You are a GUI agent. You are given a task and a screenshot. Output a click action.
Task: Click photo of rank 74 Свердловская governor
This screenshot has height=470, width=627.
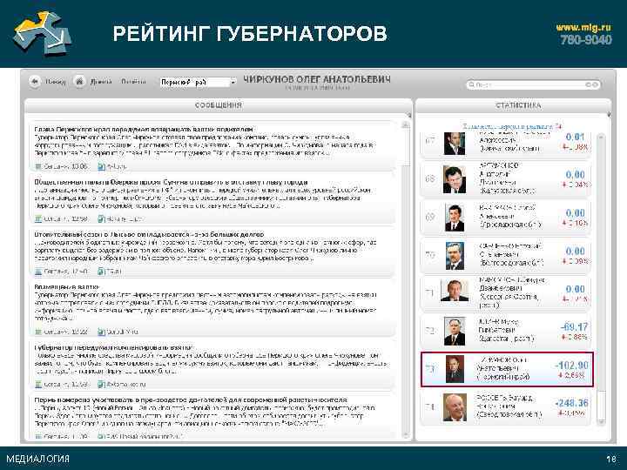[x=455, y=407]
